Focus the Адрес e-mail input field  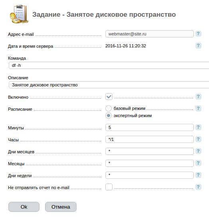point(150,34)
